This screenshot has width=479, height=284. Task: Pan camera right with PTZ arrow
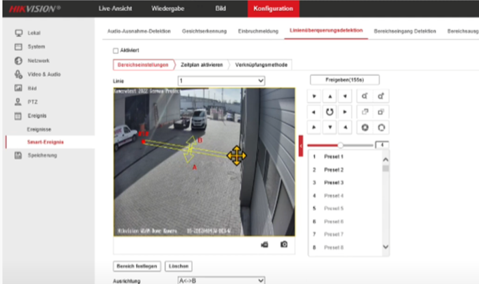coord(345,112)
